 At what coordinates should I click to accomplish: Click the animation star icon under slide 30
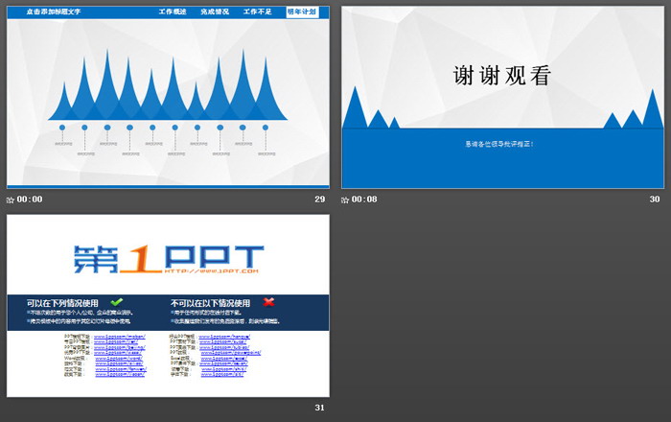pos(345,199)
